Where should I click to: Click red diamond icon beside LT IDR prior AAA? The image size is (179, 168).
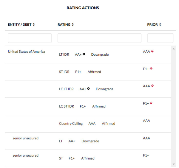coord(152,52)
